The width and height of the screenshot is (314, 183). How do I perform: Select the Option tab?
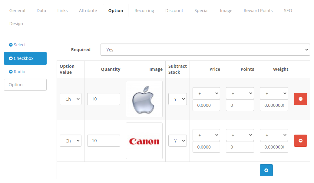point(116,11)
